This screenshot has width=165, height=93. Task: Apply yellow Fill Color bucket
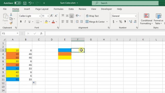point(46,22)
